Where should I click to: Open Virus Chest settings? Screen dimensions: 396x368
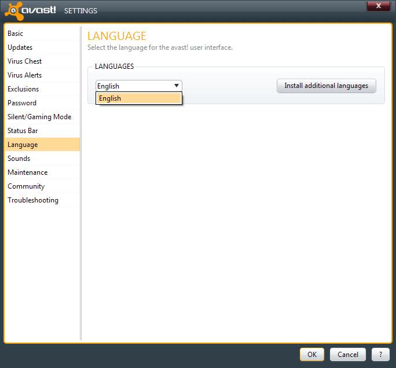25,61
